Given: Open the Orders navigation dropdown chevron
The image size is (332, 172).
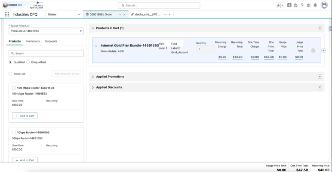Looking at the screenshot, I should [x=79, y=14].
